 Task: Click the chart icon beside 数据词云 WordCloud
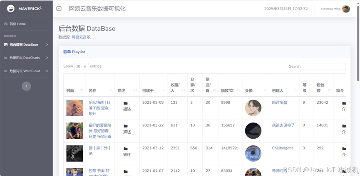[6, 71]
